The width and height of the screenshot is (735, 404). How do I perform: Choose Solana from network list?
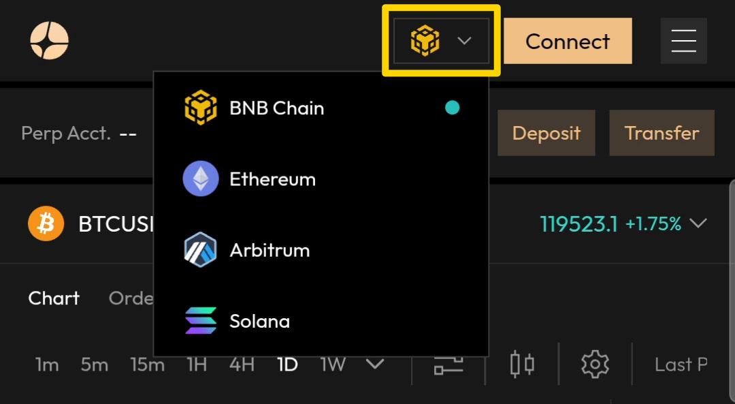coord(259,321)
